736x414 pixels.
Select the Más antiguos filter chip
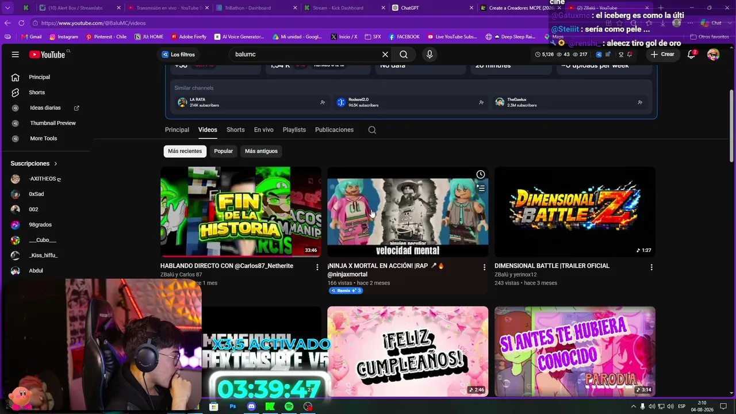pos(261,151)
